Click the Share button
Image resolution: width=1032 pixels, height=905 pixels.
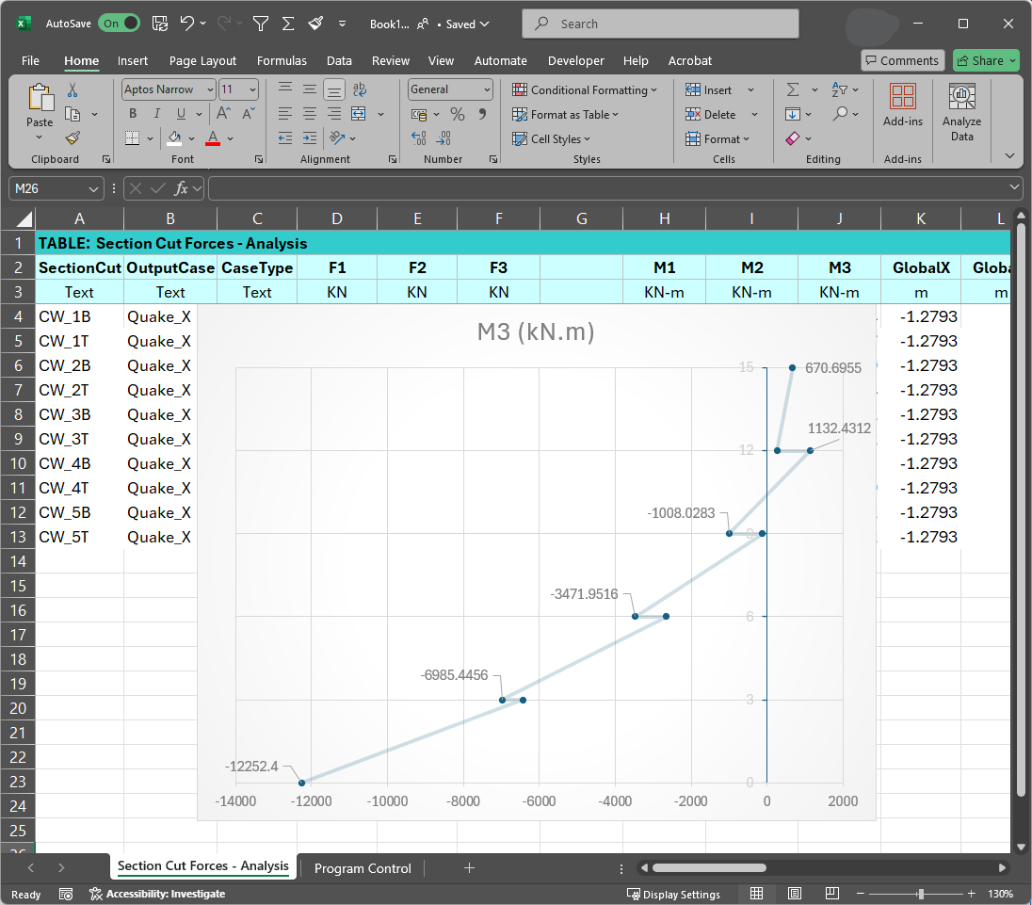[x=986, y=60]
